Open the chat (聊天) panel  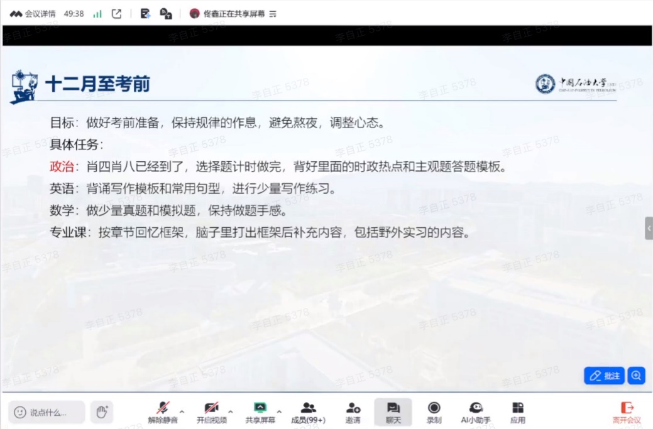(393, 411)
